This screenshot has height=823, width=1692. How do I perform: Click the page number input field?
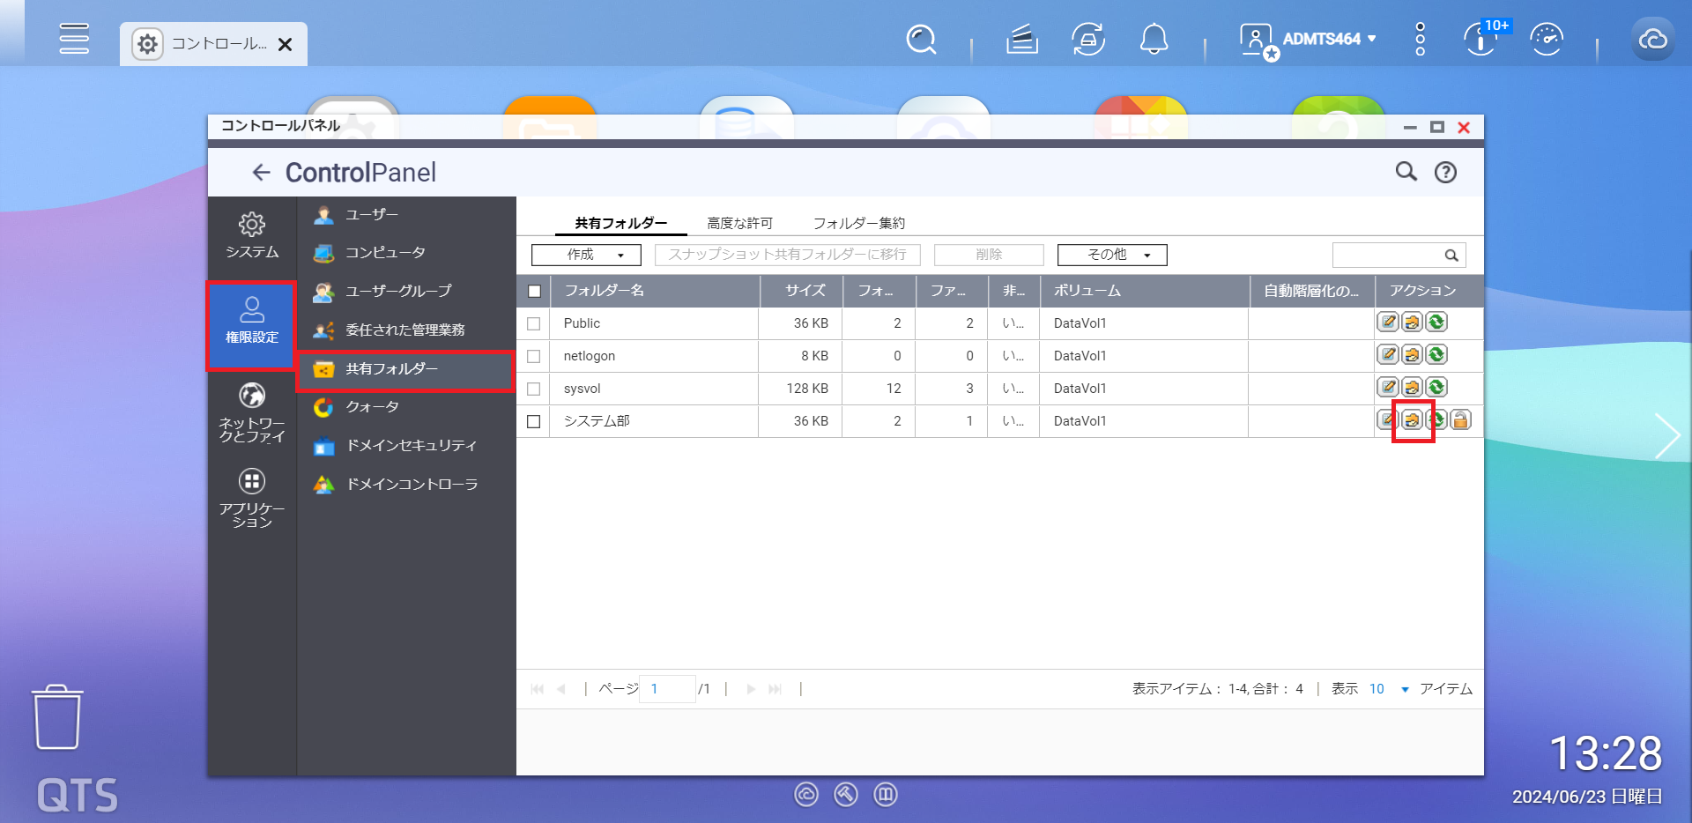coord(667,689)
